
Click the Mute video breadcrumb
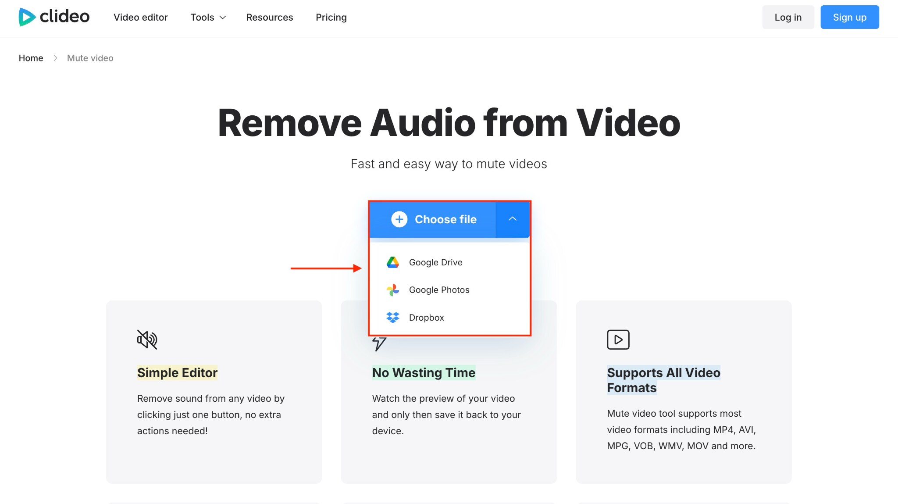click(90, 58)
